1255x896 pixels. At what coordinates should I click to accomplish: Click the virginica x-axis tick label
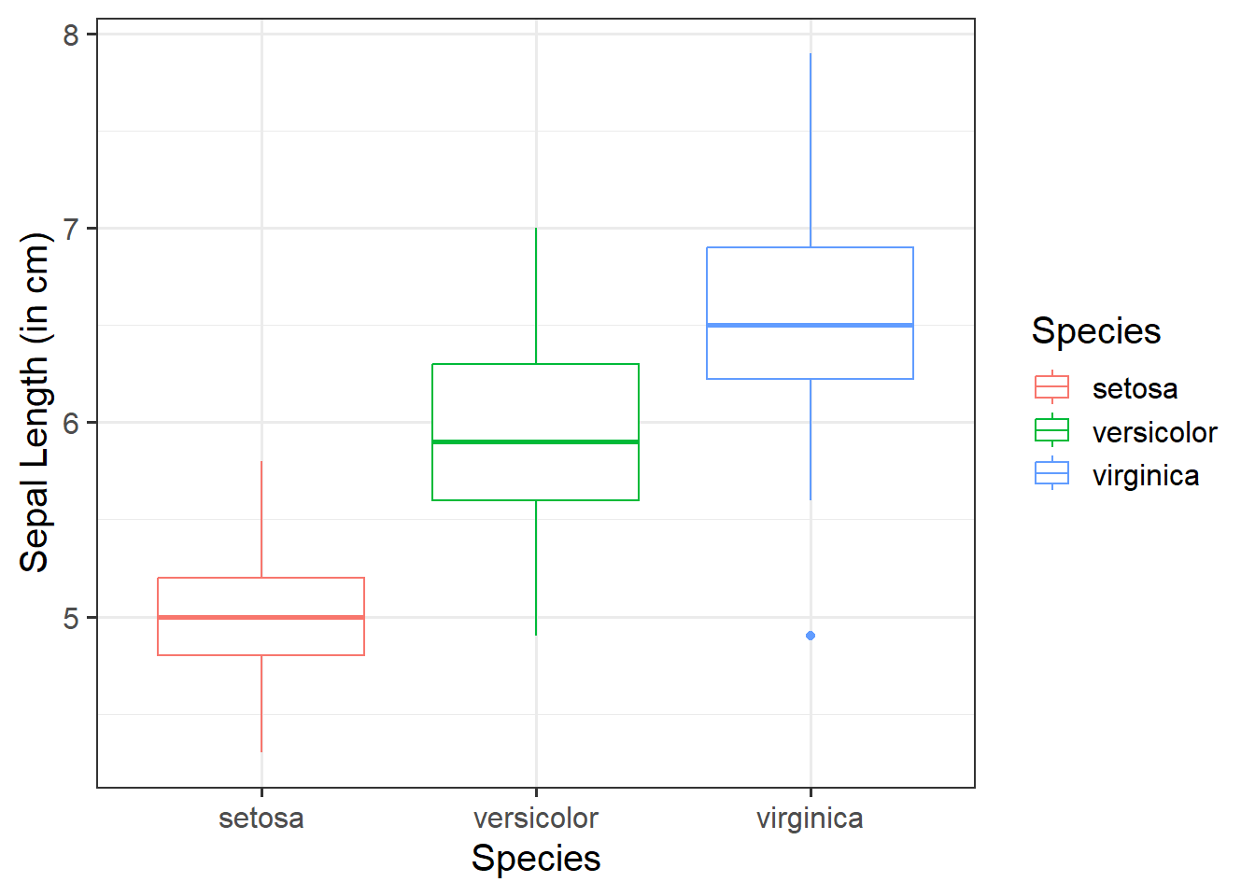pyautogui.click(x=810, y=819)
